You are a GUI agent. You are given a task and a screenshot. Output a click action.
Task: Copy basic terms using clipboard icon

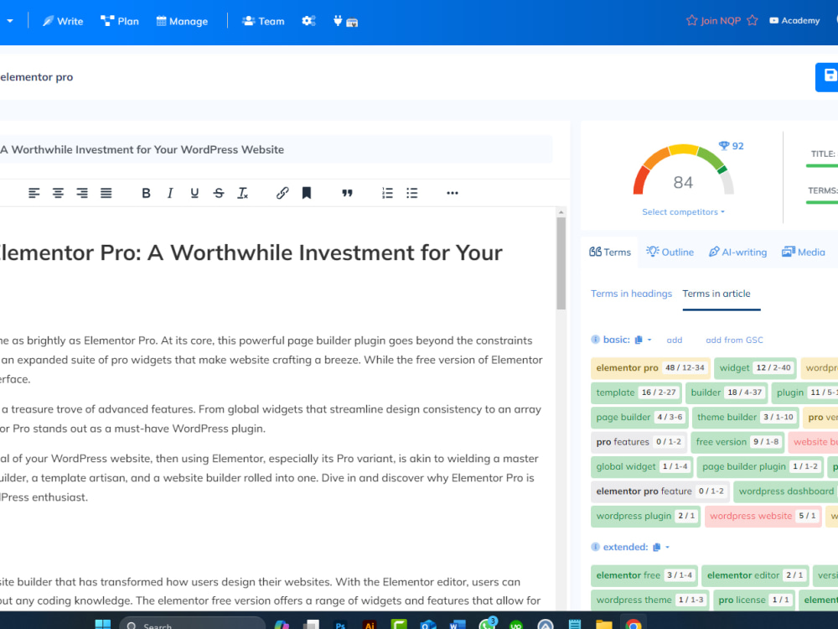[x=638, y=340]
